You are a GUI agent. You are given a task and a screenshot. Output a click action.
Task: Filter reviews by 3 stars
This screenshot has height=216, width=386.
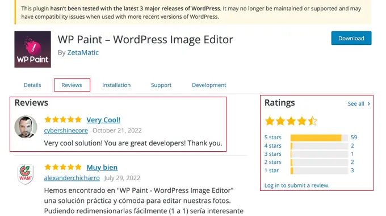tap(273, 154)
